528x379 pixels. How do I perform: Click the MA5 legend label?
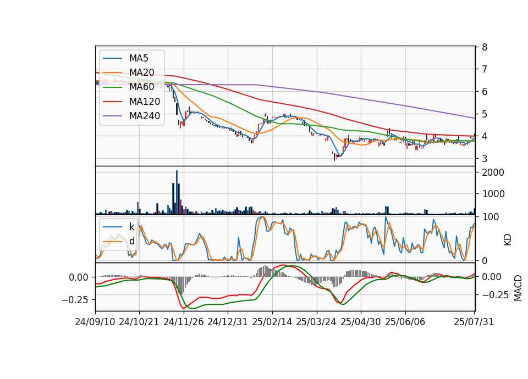coord(139,58)
